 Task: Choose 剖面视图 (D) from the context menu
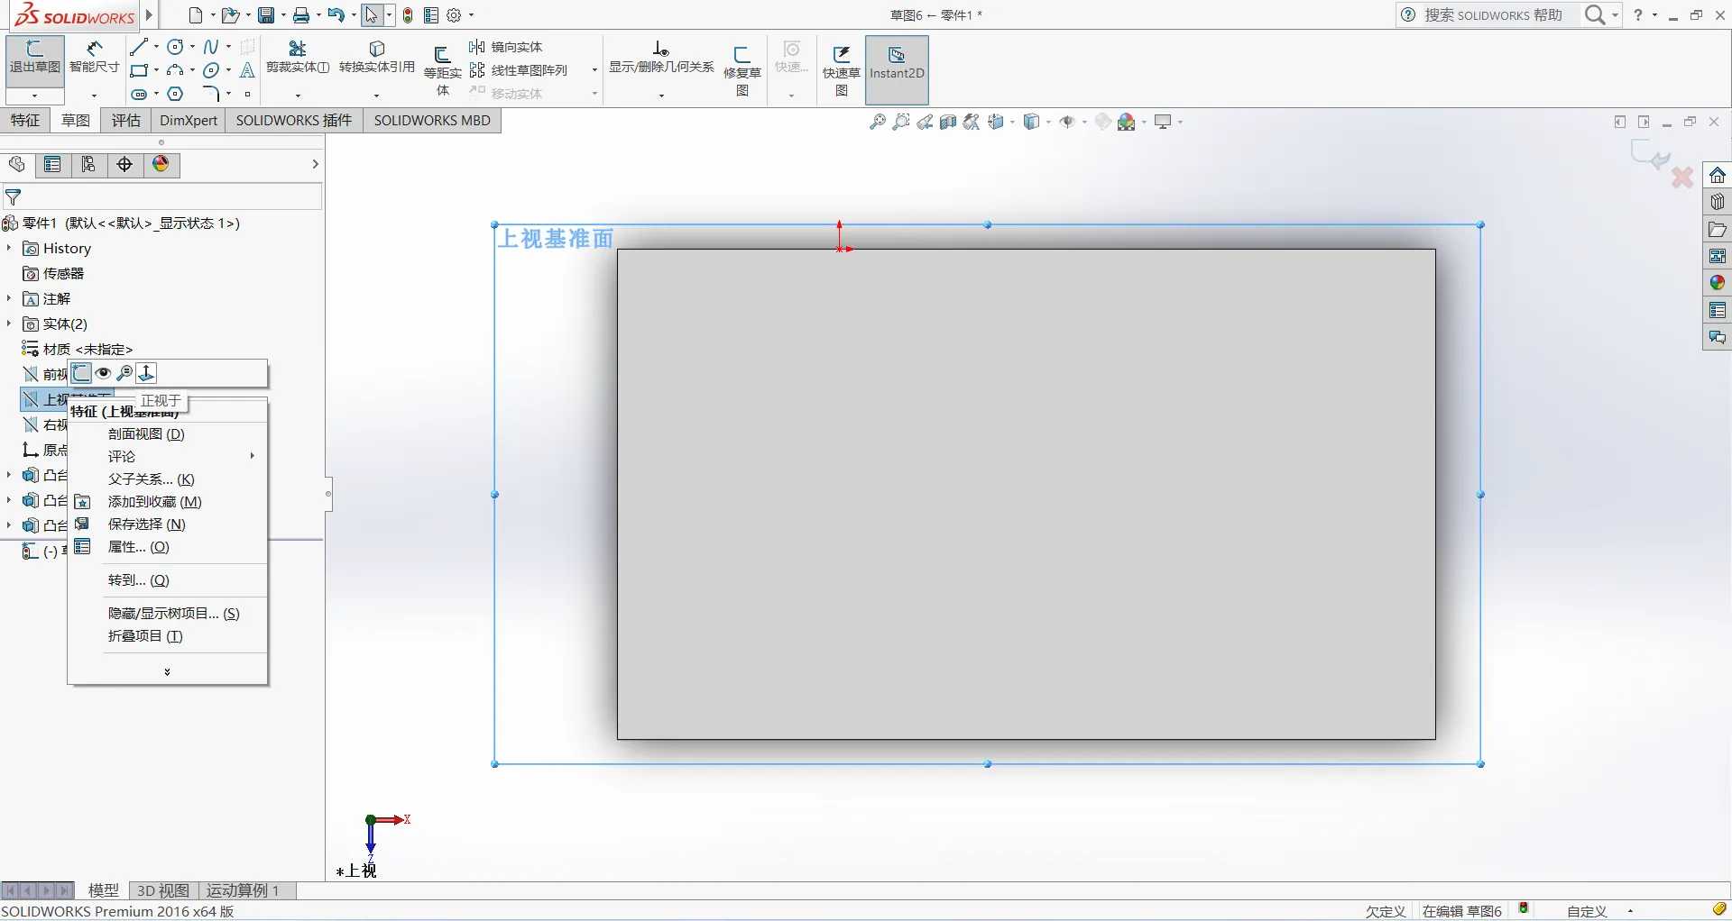[146, 434]
